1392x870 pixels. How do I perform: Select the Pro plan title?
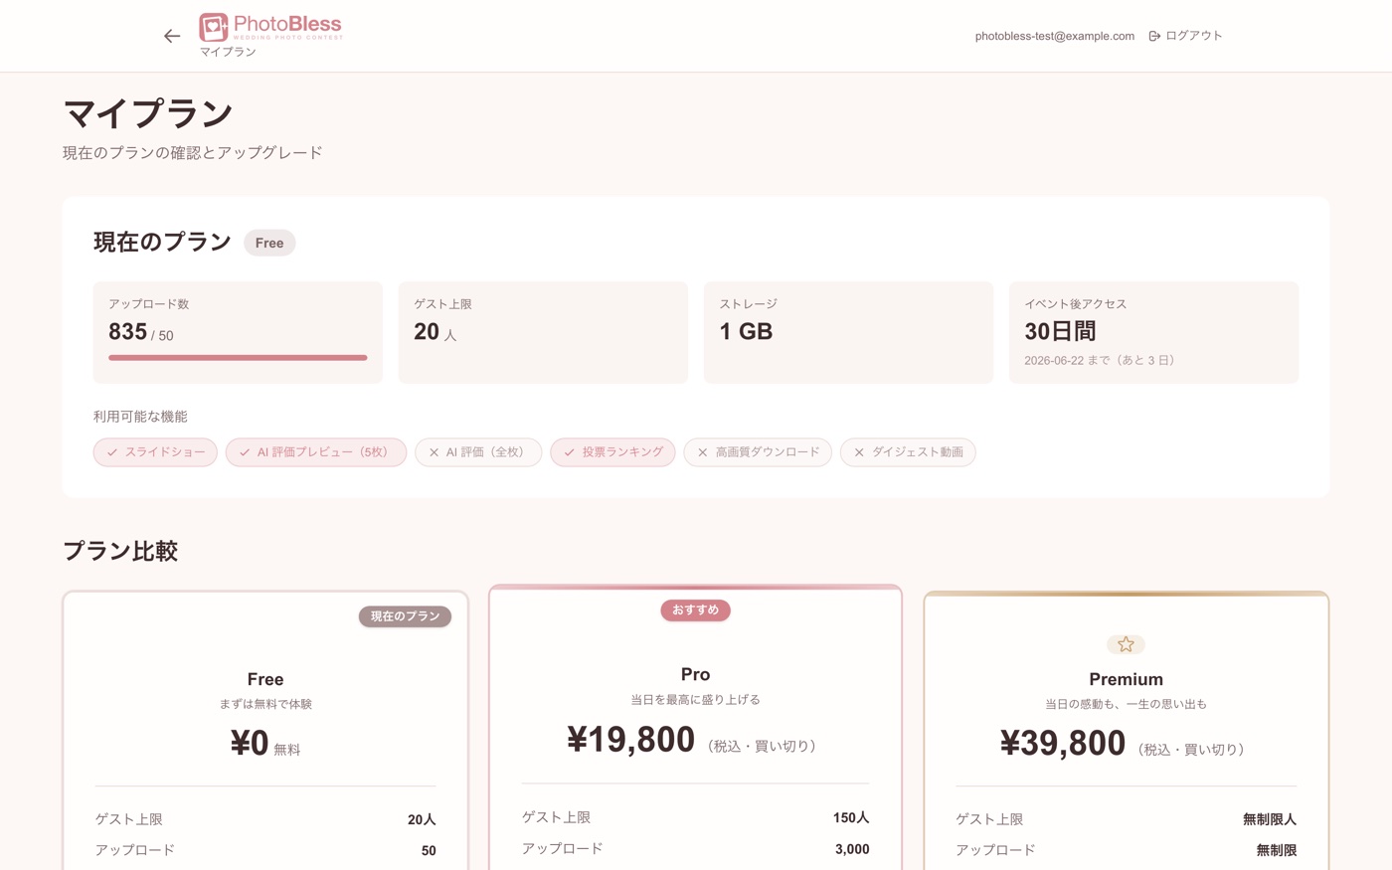point(695,674)
